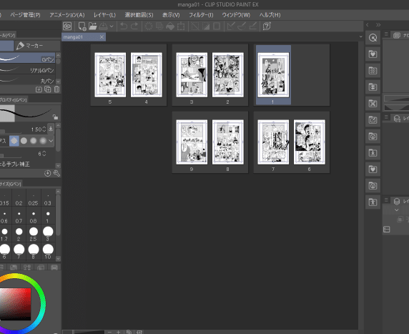Click the Clear dotted-circle toolbar icon

149,26
